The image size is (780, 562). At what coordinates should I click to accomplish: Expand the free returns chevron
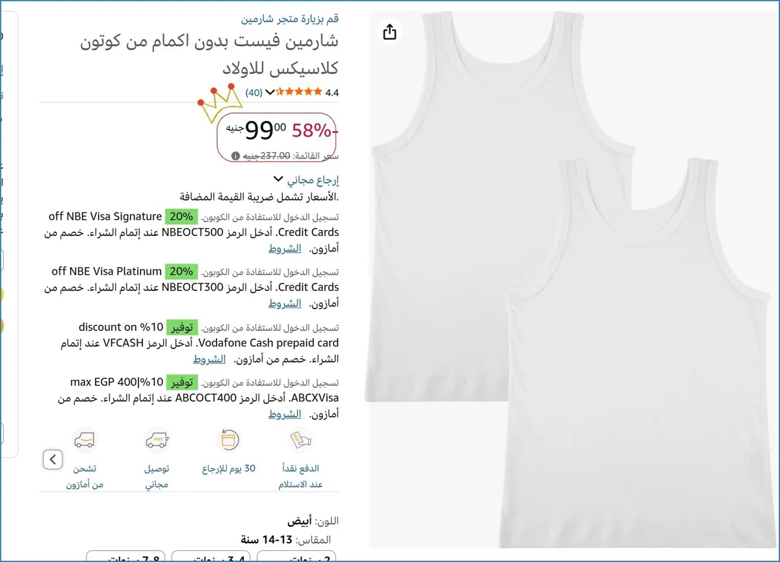[x=278, y=179]
